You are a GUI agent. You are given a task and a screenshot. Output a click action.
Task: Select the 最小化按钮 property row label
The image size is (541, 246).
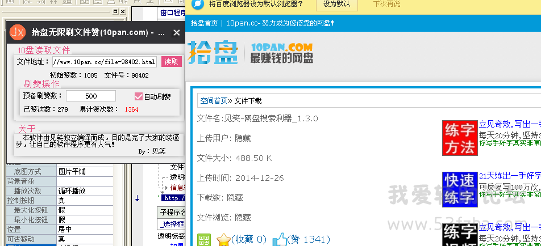(31, 219)
